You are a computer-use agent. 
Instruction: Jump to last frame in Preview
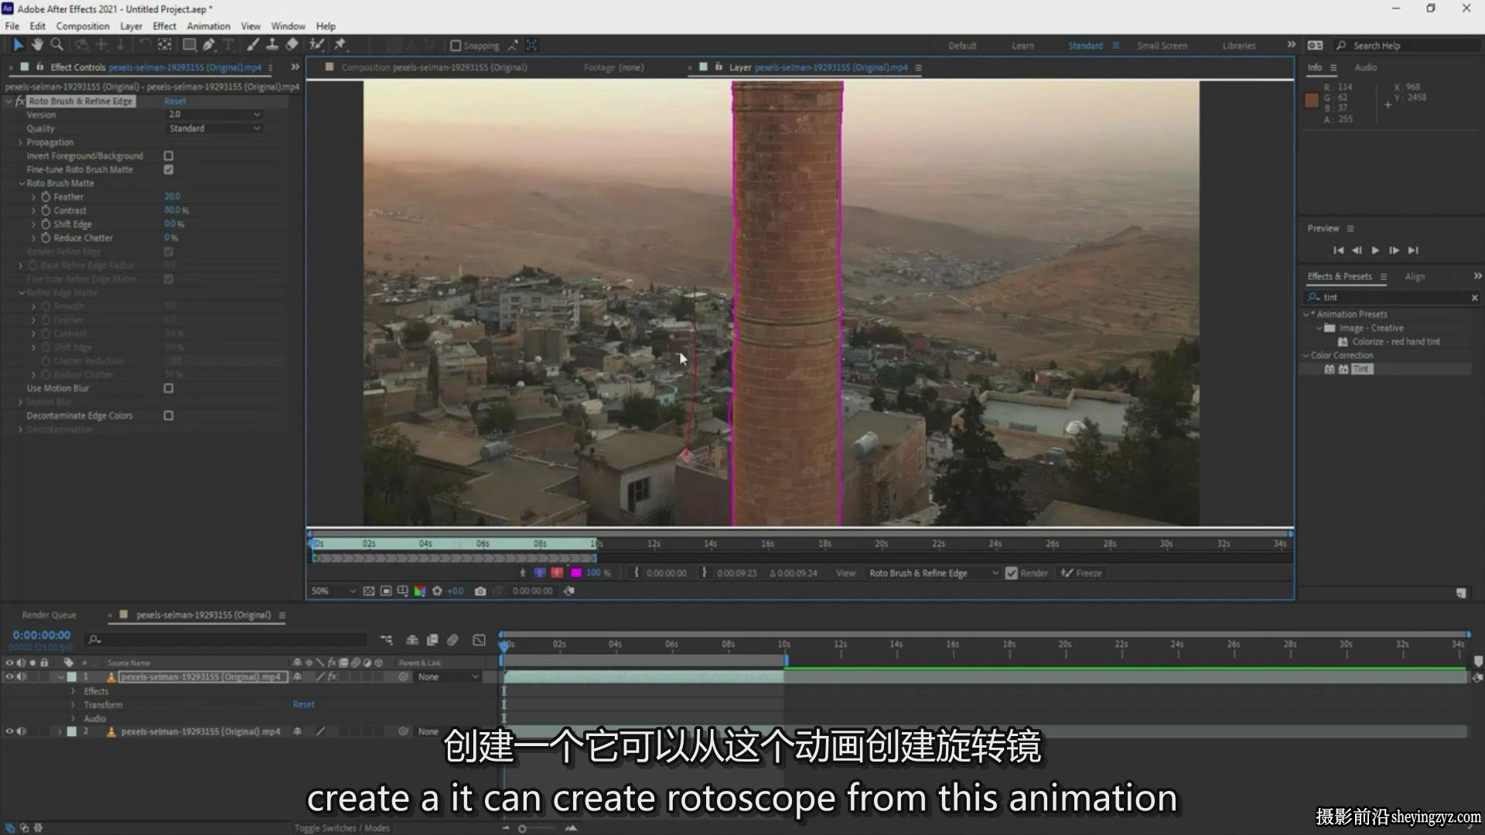[x=1413, y=250]
